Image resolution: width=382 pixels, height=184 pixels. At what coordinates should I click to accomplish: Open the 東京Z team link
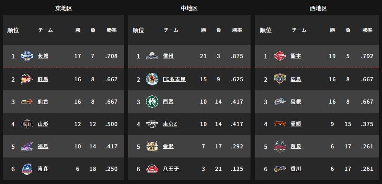point(170,124)
